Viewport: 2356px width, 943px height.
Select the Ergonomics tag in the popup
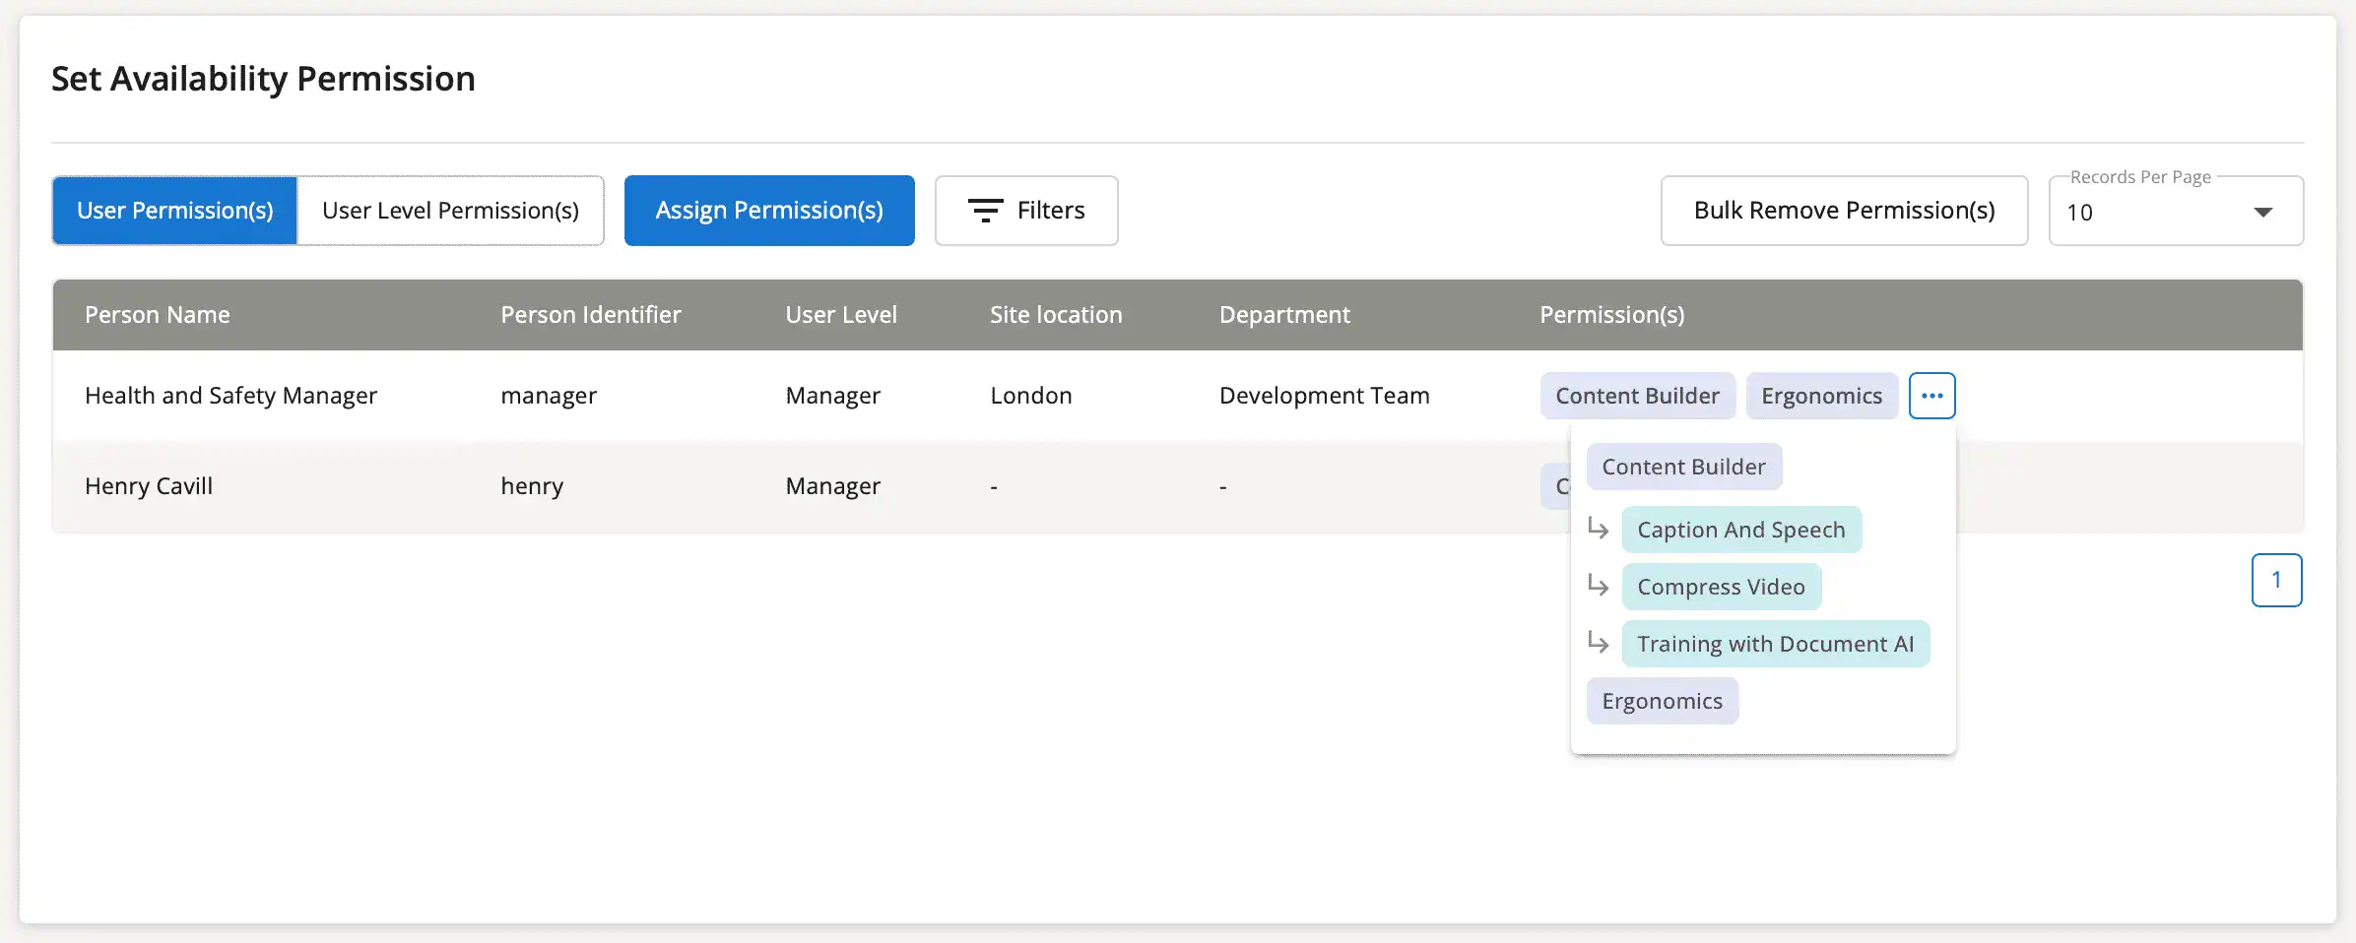[1662, 700]
